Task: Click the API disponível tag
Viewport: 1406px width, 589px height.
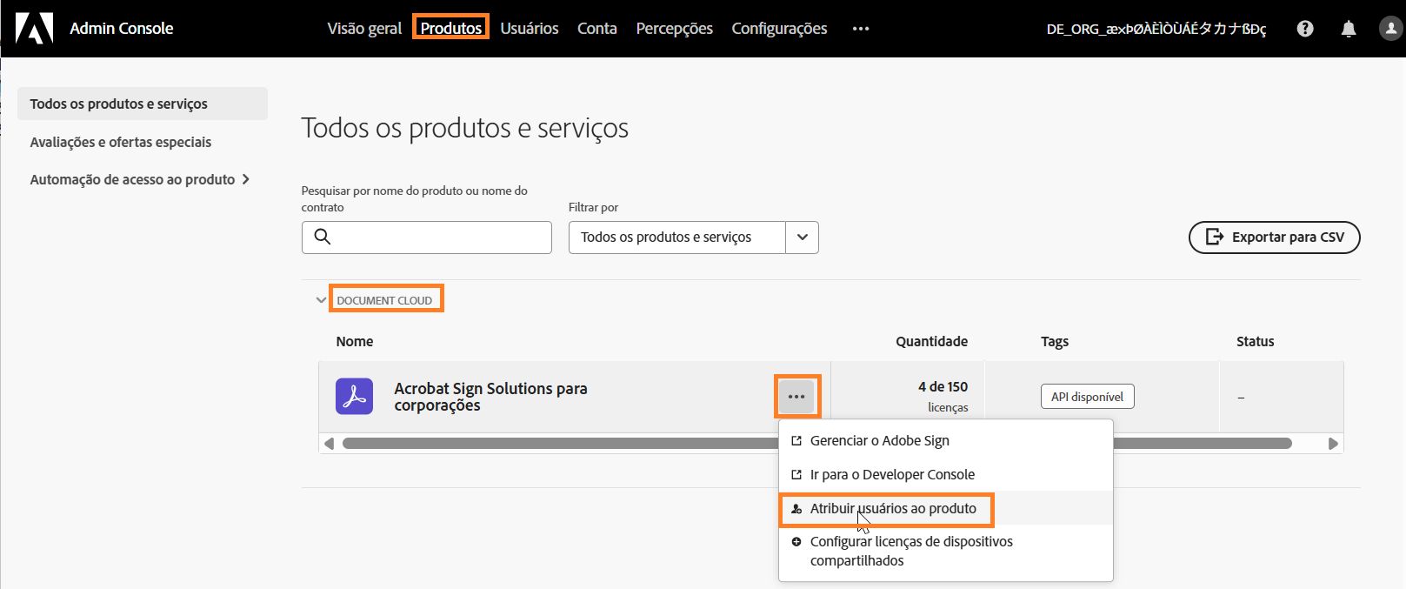Action: coord(1087,396)
